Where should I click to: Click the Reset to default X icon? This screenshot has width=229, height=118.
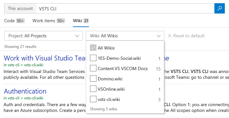click(x=170, y=36)
